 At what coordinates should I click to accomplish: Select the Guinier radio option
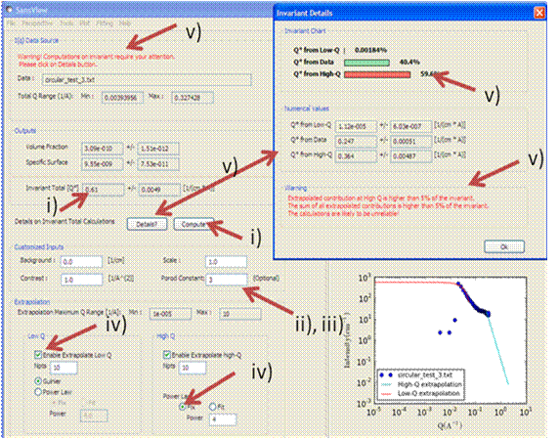pos(38,381)
